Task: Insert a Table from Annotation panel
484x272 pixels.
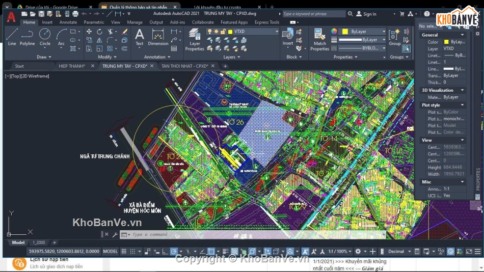Action: (x=174, y=48)
